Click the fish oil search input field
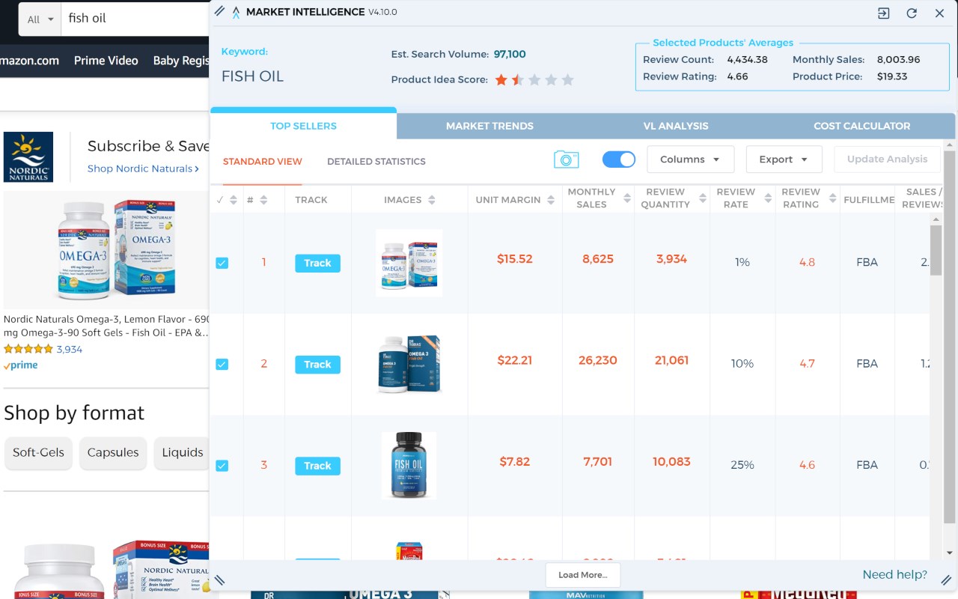The height and width of the screenshot is (599, 958). (x=135, y=19)
